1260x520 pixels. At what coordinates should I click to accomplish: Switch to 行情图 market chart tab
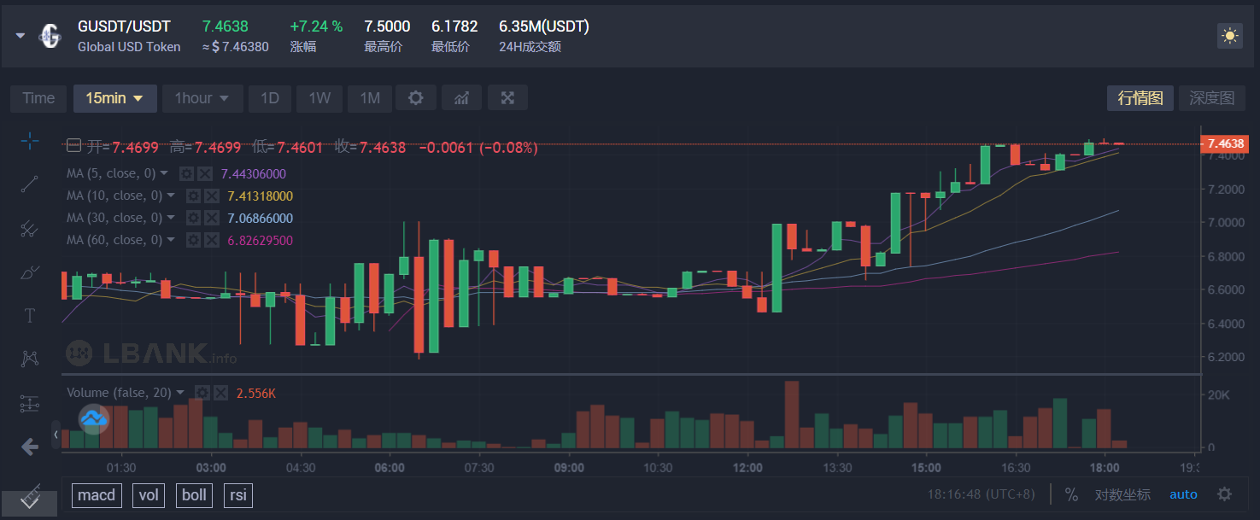pos(1140,98)
